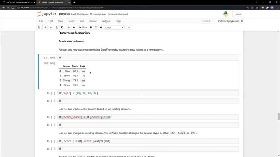Open the Cell menu
Viewport: 280px width, 157px height.
pyautogui.click(x=82, y=21)
